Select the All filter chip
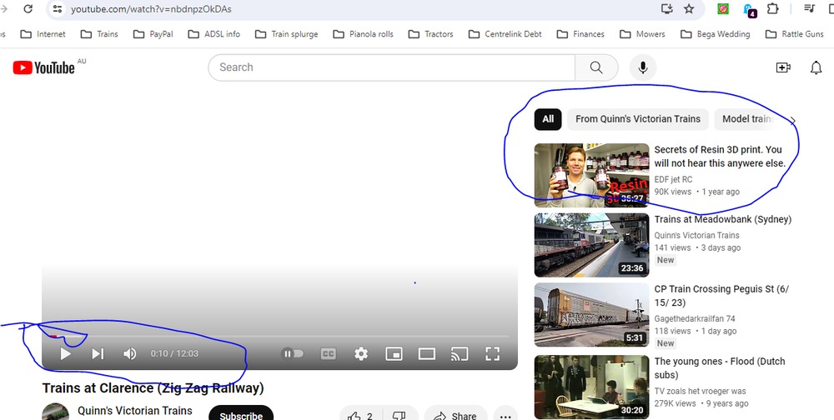Screen dimensions: 834x420 click(x=548, y=119)
